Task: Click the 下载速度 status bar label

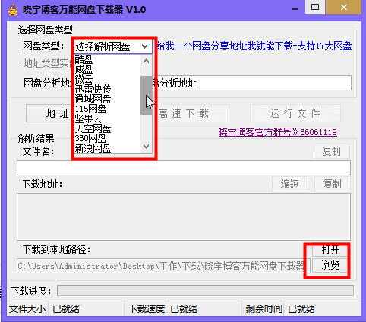Action: coord(147,309)
